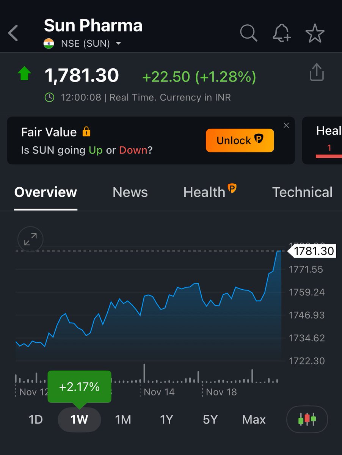The image size is (342, 455).
Task: Tap the India flag icon
Action: tap(49, 44)
